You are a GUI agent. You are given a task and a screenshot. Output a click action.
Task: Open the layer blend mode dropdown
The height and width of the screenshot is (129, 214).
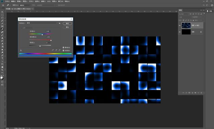click(x=185, y=17)
